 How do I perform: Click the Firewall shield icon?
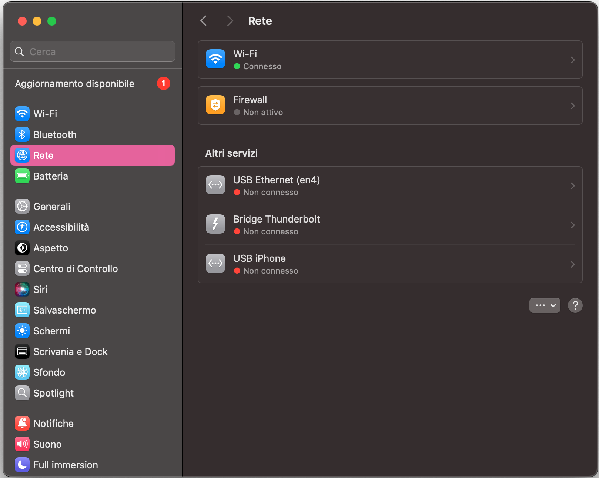pos(215,105)
